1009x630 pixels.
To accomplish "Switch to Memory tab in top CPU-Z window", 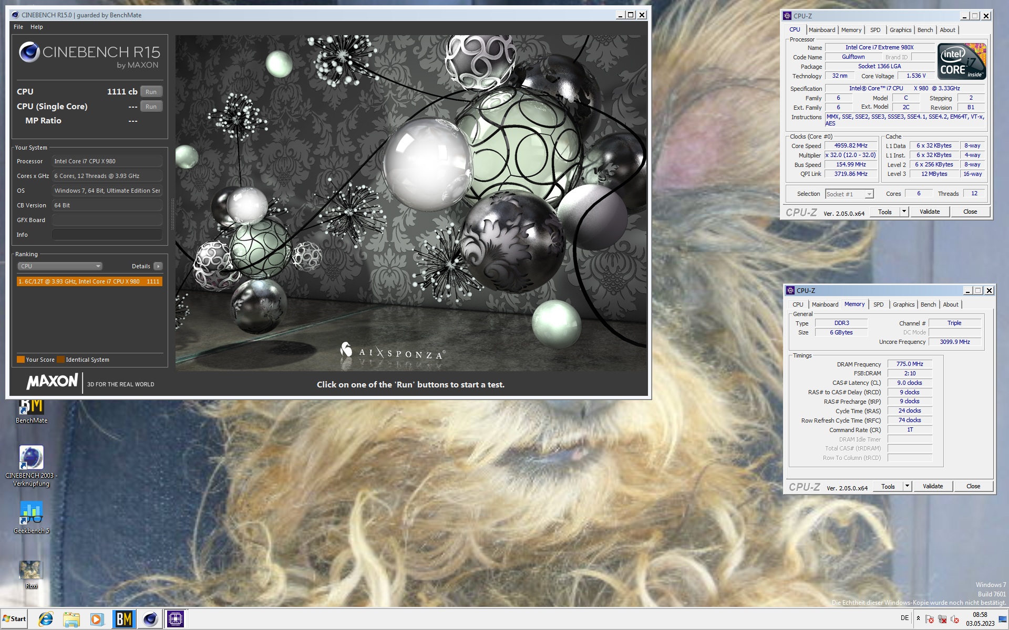I will click(851, 30).
